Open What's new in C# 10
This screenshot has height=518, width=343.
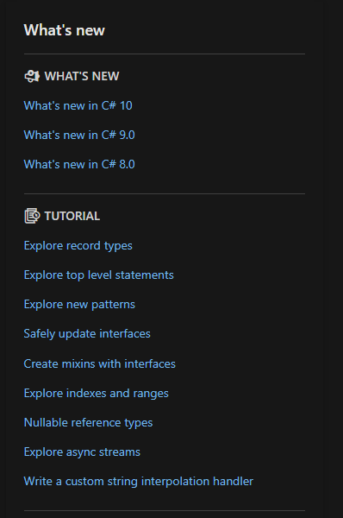tap(78, 105)
